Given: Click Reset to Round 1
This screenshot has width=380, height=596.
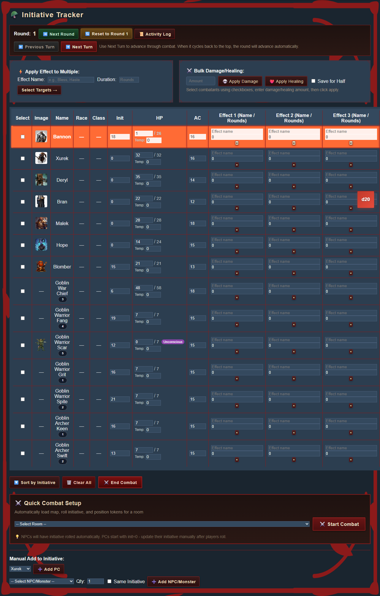Looking at the screenshot, I should (x=106, y=34).
